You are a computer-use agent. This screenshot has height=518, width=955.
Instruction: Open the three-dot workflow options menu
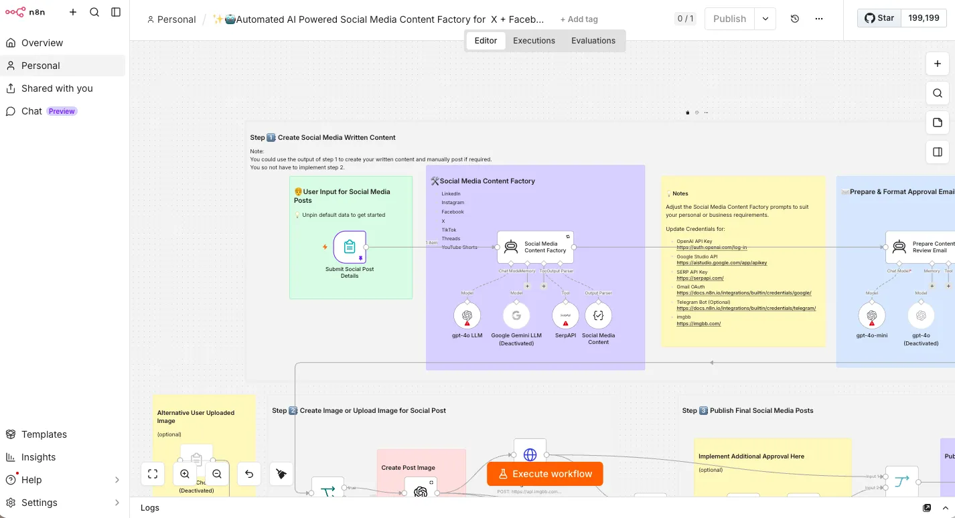(819, 19)
